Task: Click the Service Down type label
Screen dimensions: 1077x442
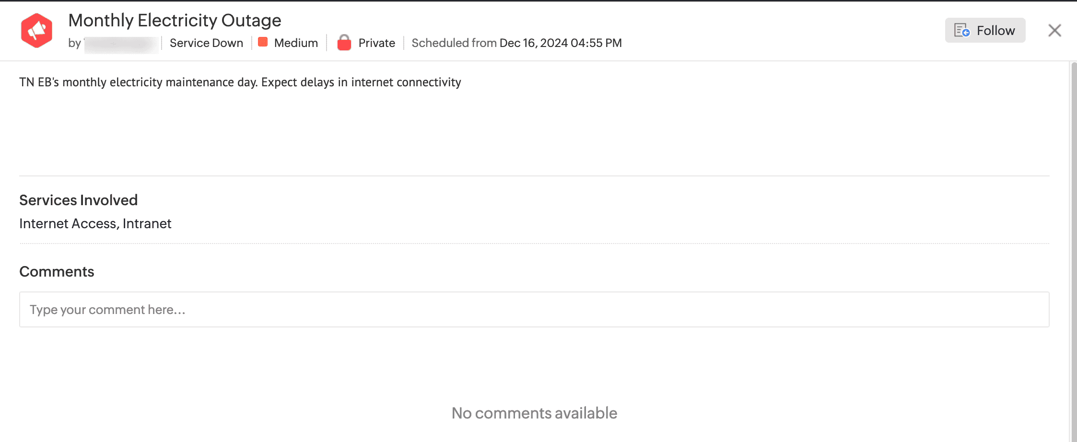Action: (x=206, y=43)
